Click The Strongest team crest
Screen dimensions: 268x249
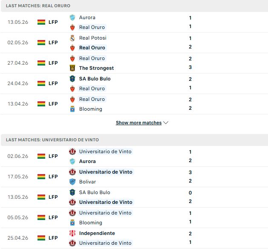click(x=72, y=68)
